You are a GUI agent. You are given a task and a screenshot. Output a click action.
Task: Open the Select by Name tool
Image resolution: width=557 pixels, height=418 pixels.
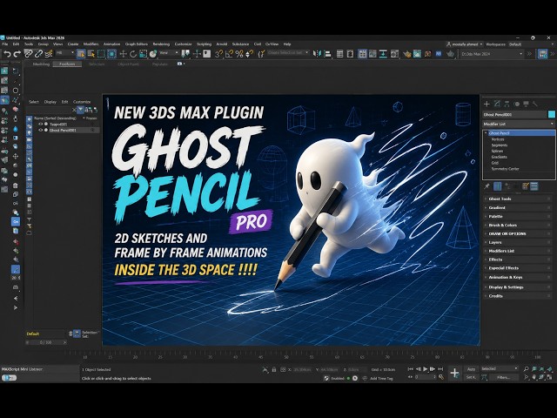click(91, 54)
